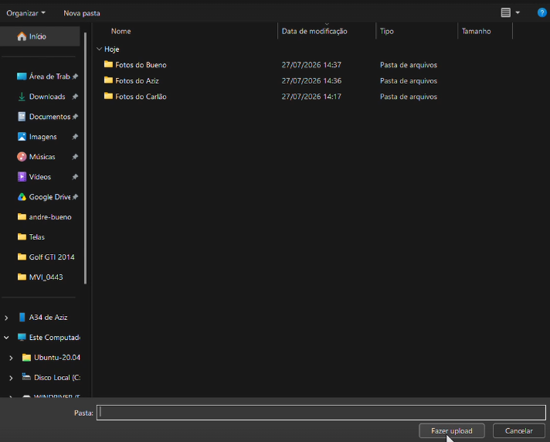Sort by Tamanho column header
550x442 pixels.
click(x=476, y=31)
